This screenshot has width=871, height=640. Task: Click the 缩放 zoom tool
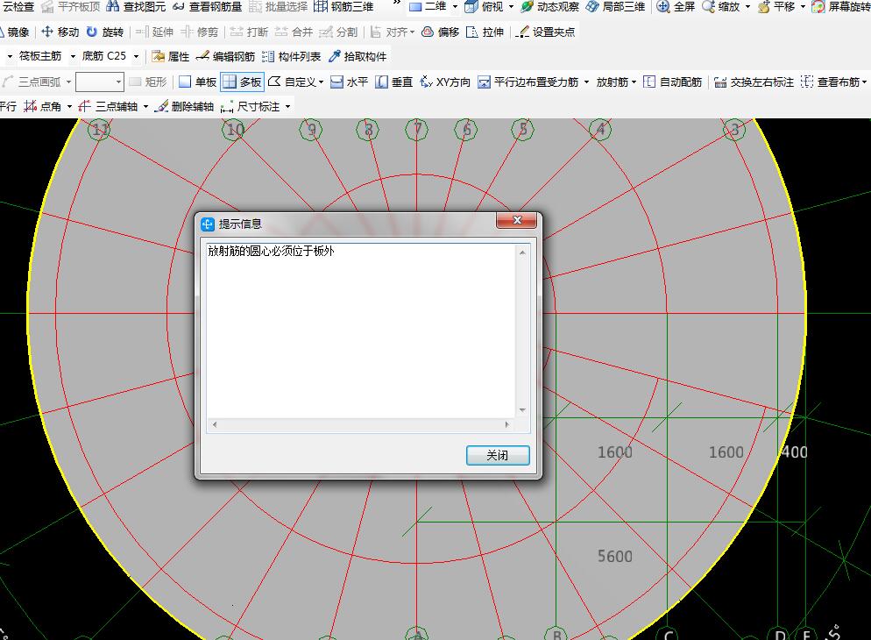(721, 6)
